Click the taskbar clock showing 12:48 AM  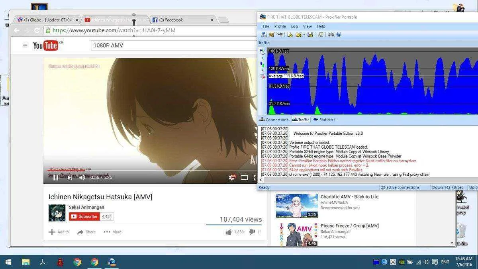pyautogui.click(x=464, y=262)
